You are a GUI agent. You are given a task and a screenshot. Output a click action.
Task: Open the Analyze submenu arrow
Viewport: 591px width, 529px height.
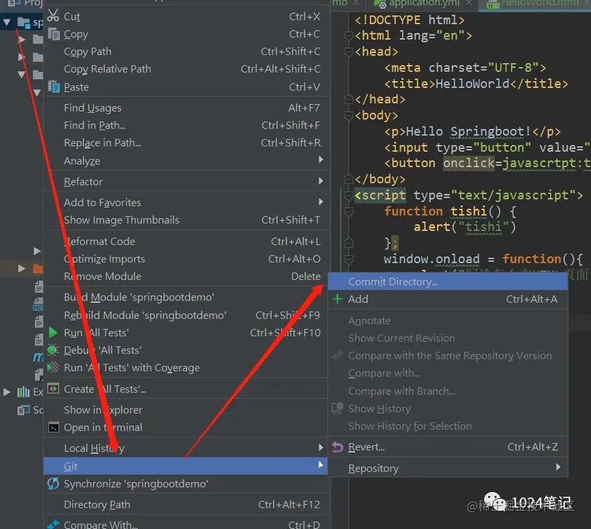tap(321, 160)
